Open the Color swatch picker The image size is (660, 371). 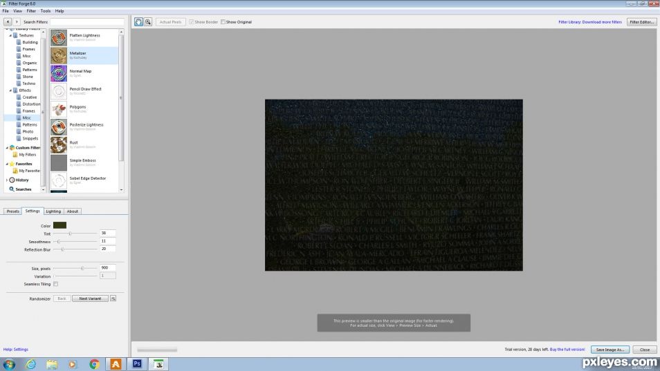coord(59,226)
